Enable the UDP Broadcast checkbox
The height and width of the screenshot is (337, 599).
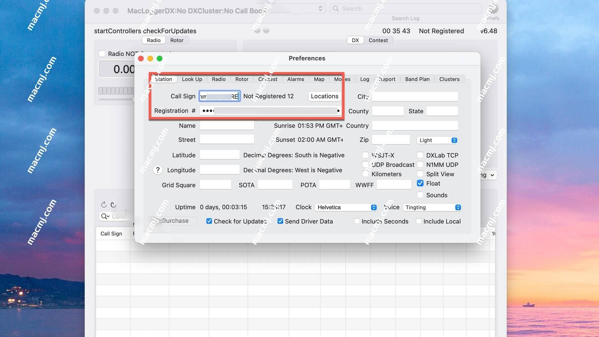(x=365, y=164)
